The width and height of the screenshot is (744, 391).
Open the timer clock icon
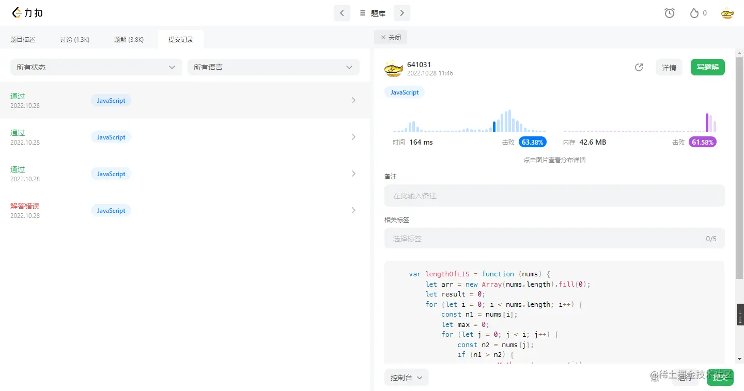(670, 13)
